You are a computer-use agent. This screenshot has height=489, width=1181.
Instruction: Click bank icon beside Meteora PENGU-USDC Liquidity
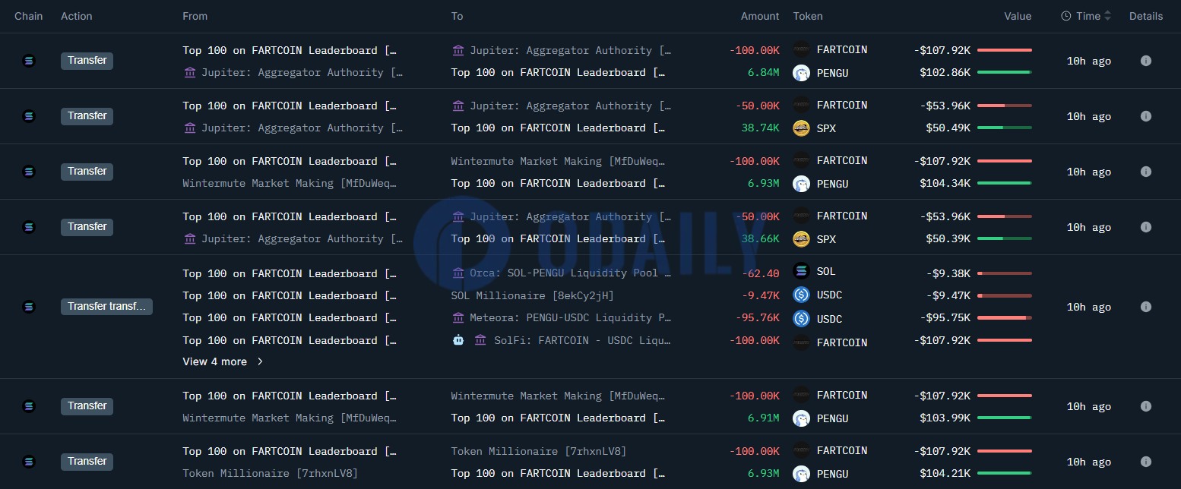[x=458, y=317]
